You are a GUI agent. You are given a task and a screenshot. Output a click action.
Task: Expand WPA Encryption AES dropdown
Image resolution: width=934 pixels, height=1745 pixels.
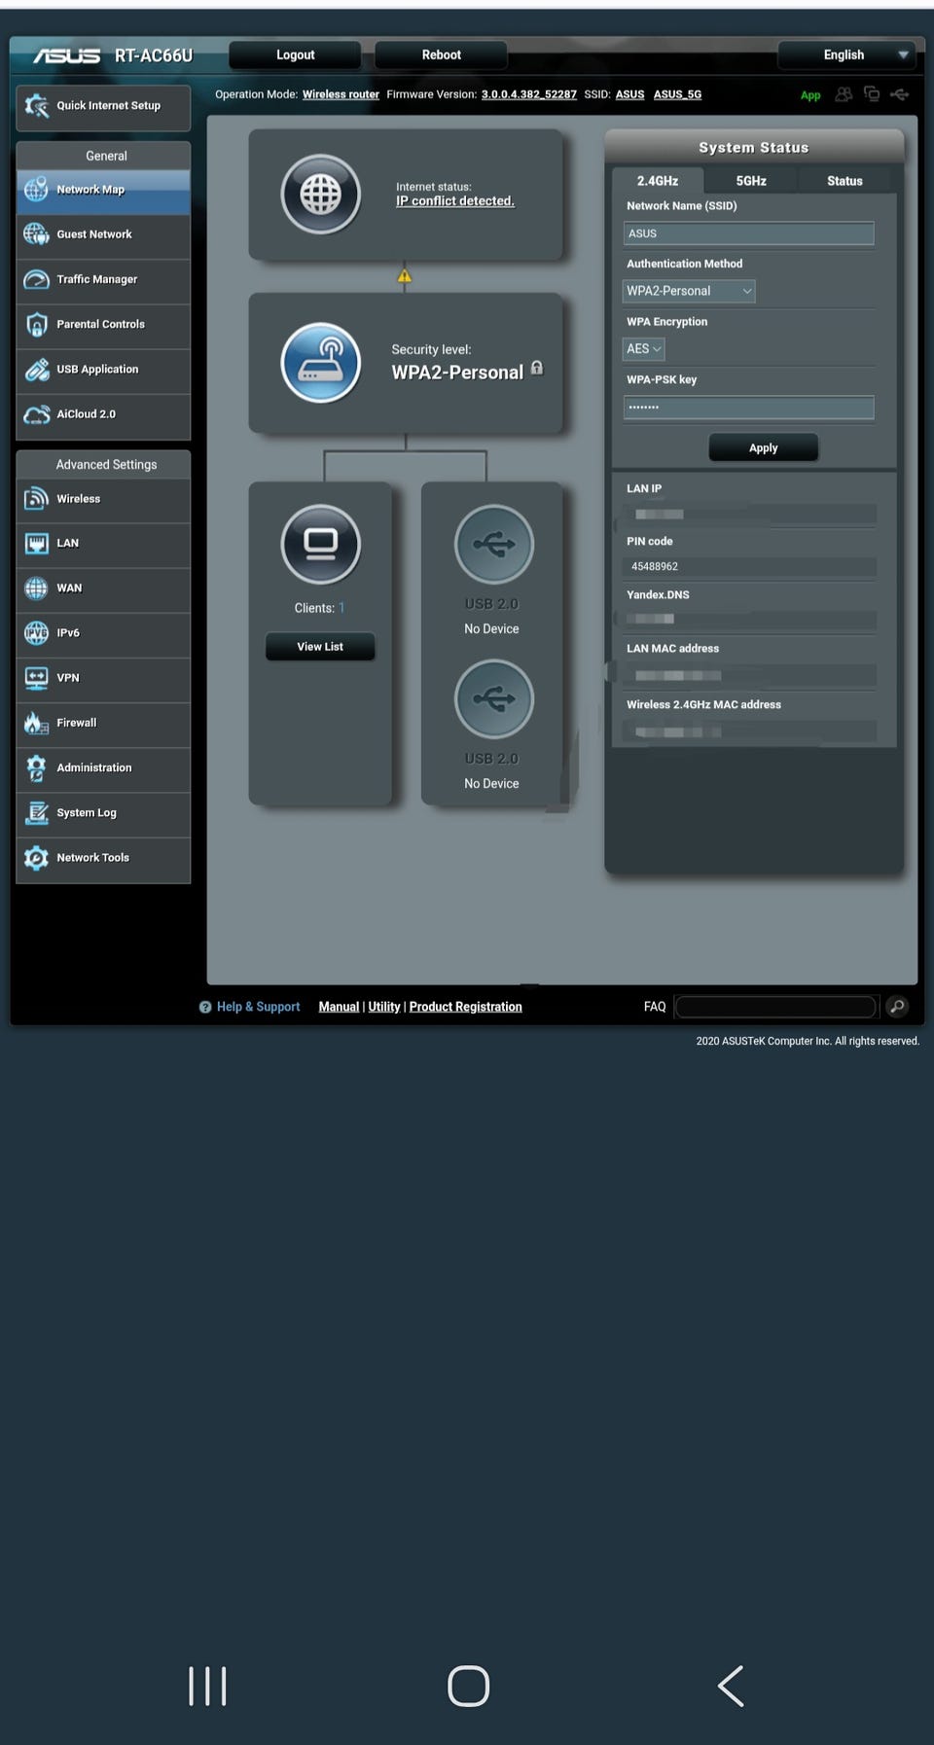click(643, 348)
